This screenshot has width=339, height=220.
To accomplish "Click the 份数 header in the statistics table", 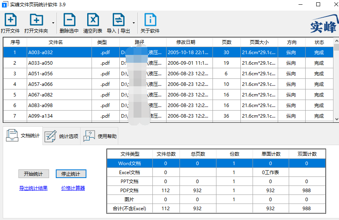I will pos(235,154).
